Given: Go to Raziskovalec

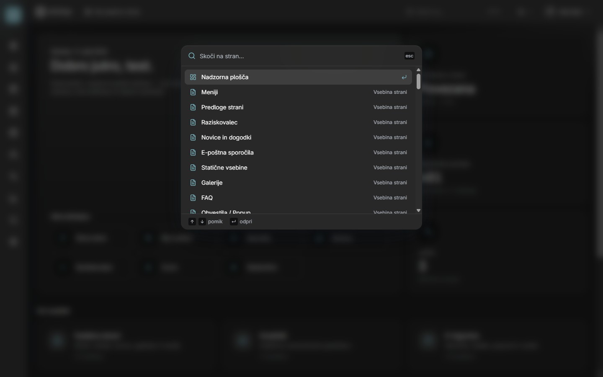Looking at the screenshot, I should [298, 122].
